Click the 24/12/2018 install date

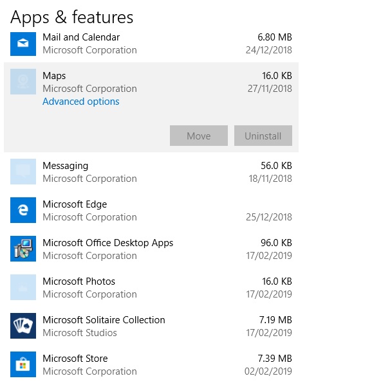(269, 50)
